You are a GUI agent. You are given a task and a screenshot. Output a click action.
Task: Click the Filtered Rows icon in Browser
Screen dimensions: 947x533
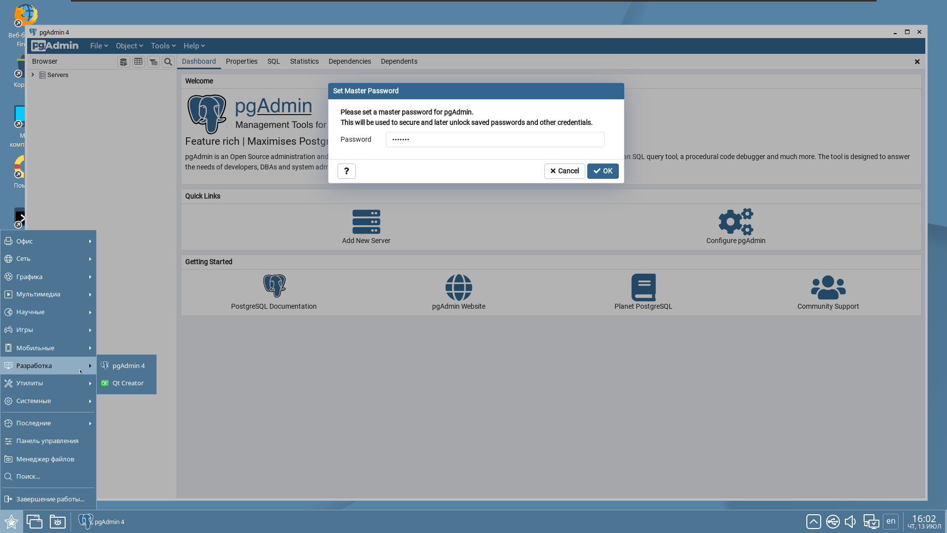pos(153,62)
